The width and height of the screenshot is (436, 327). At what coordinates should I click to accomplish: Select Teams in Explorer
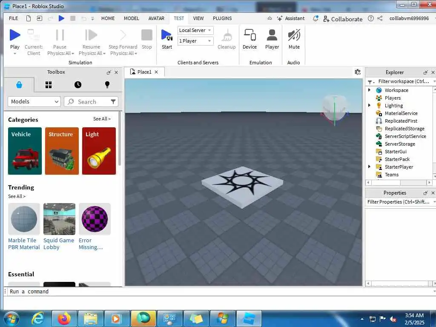392,175
